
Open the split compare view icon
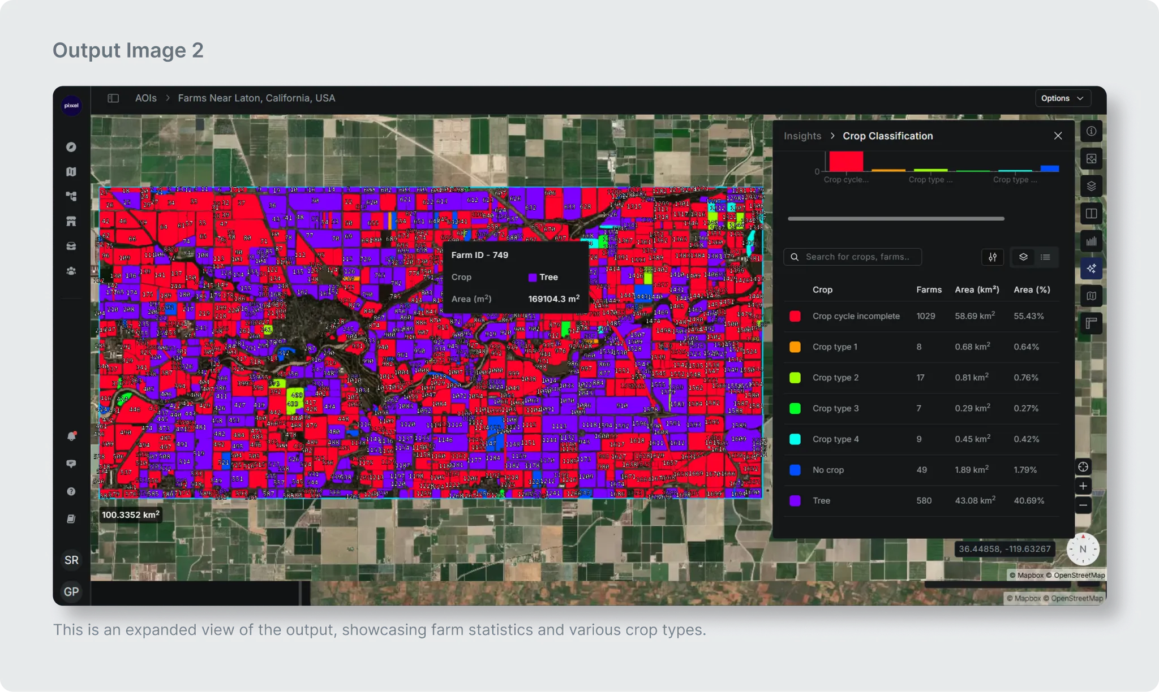click(x=1091, y=214)
